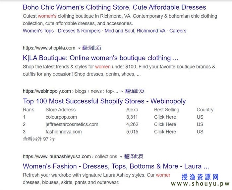Click 翻译此页 beside the lauraashleyusa.com URL
The width and height of the screenshot is (232, 190).
point(134,156)
